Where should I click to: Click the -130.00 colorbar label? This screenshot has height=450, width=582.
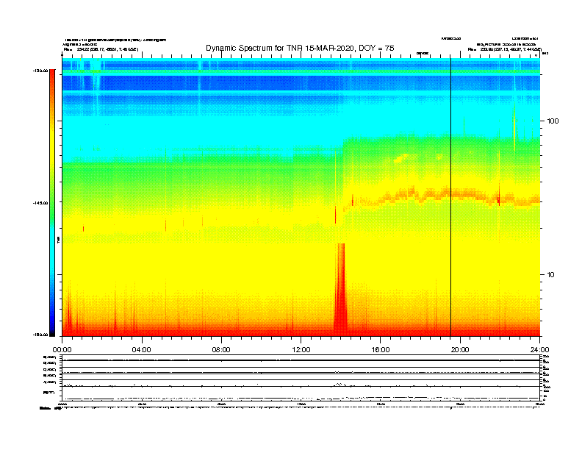coord(40,71)
